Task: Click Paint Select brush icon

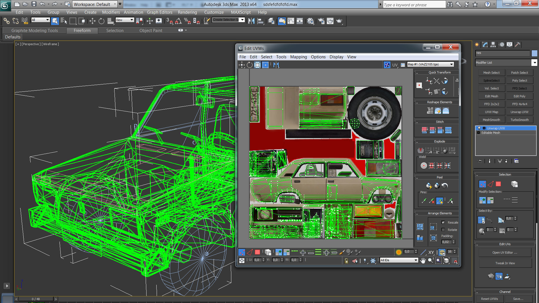Action: 342,252
